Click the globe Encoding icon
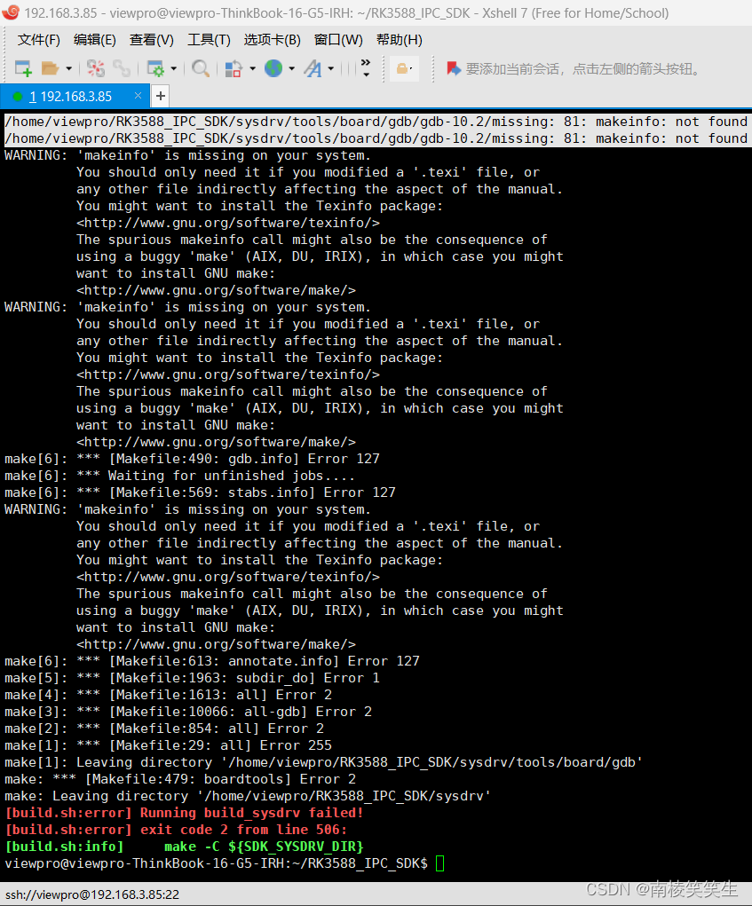752x906 pixels. point(273,68)
